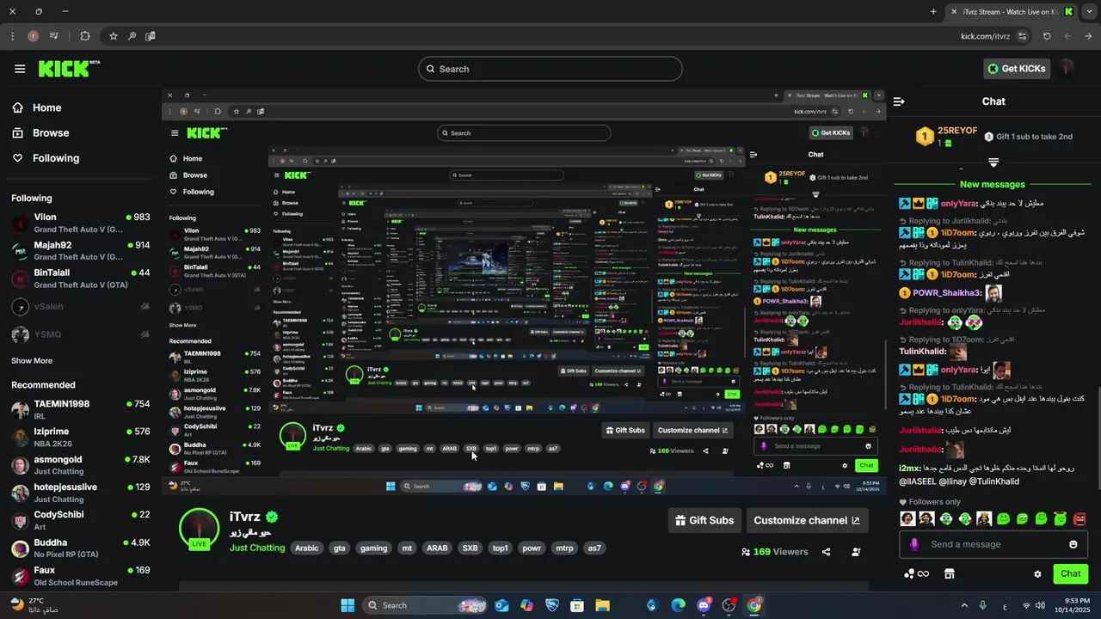Viewport: 1101px width, 619px height.
Task: Open the browser media control icon
Action: 54,36
